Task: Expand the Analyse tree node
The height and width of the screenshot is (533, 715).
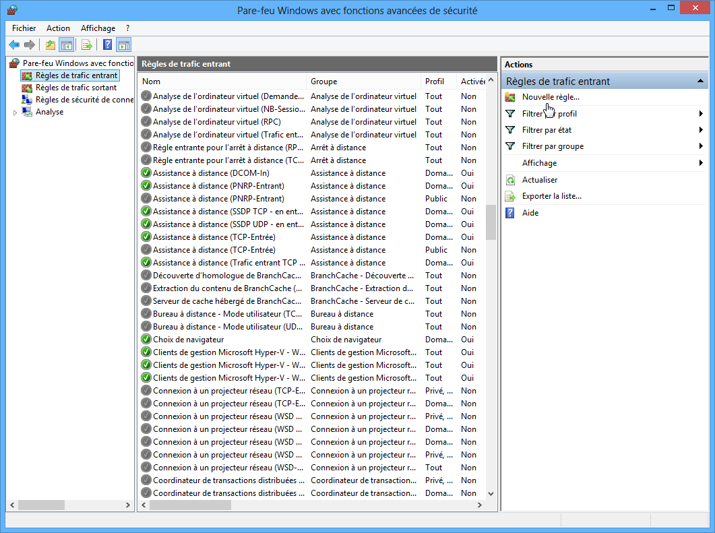Action: (15, 112)
